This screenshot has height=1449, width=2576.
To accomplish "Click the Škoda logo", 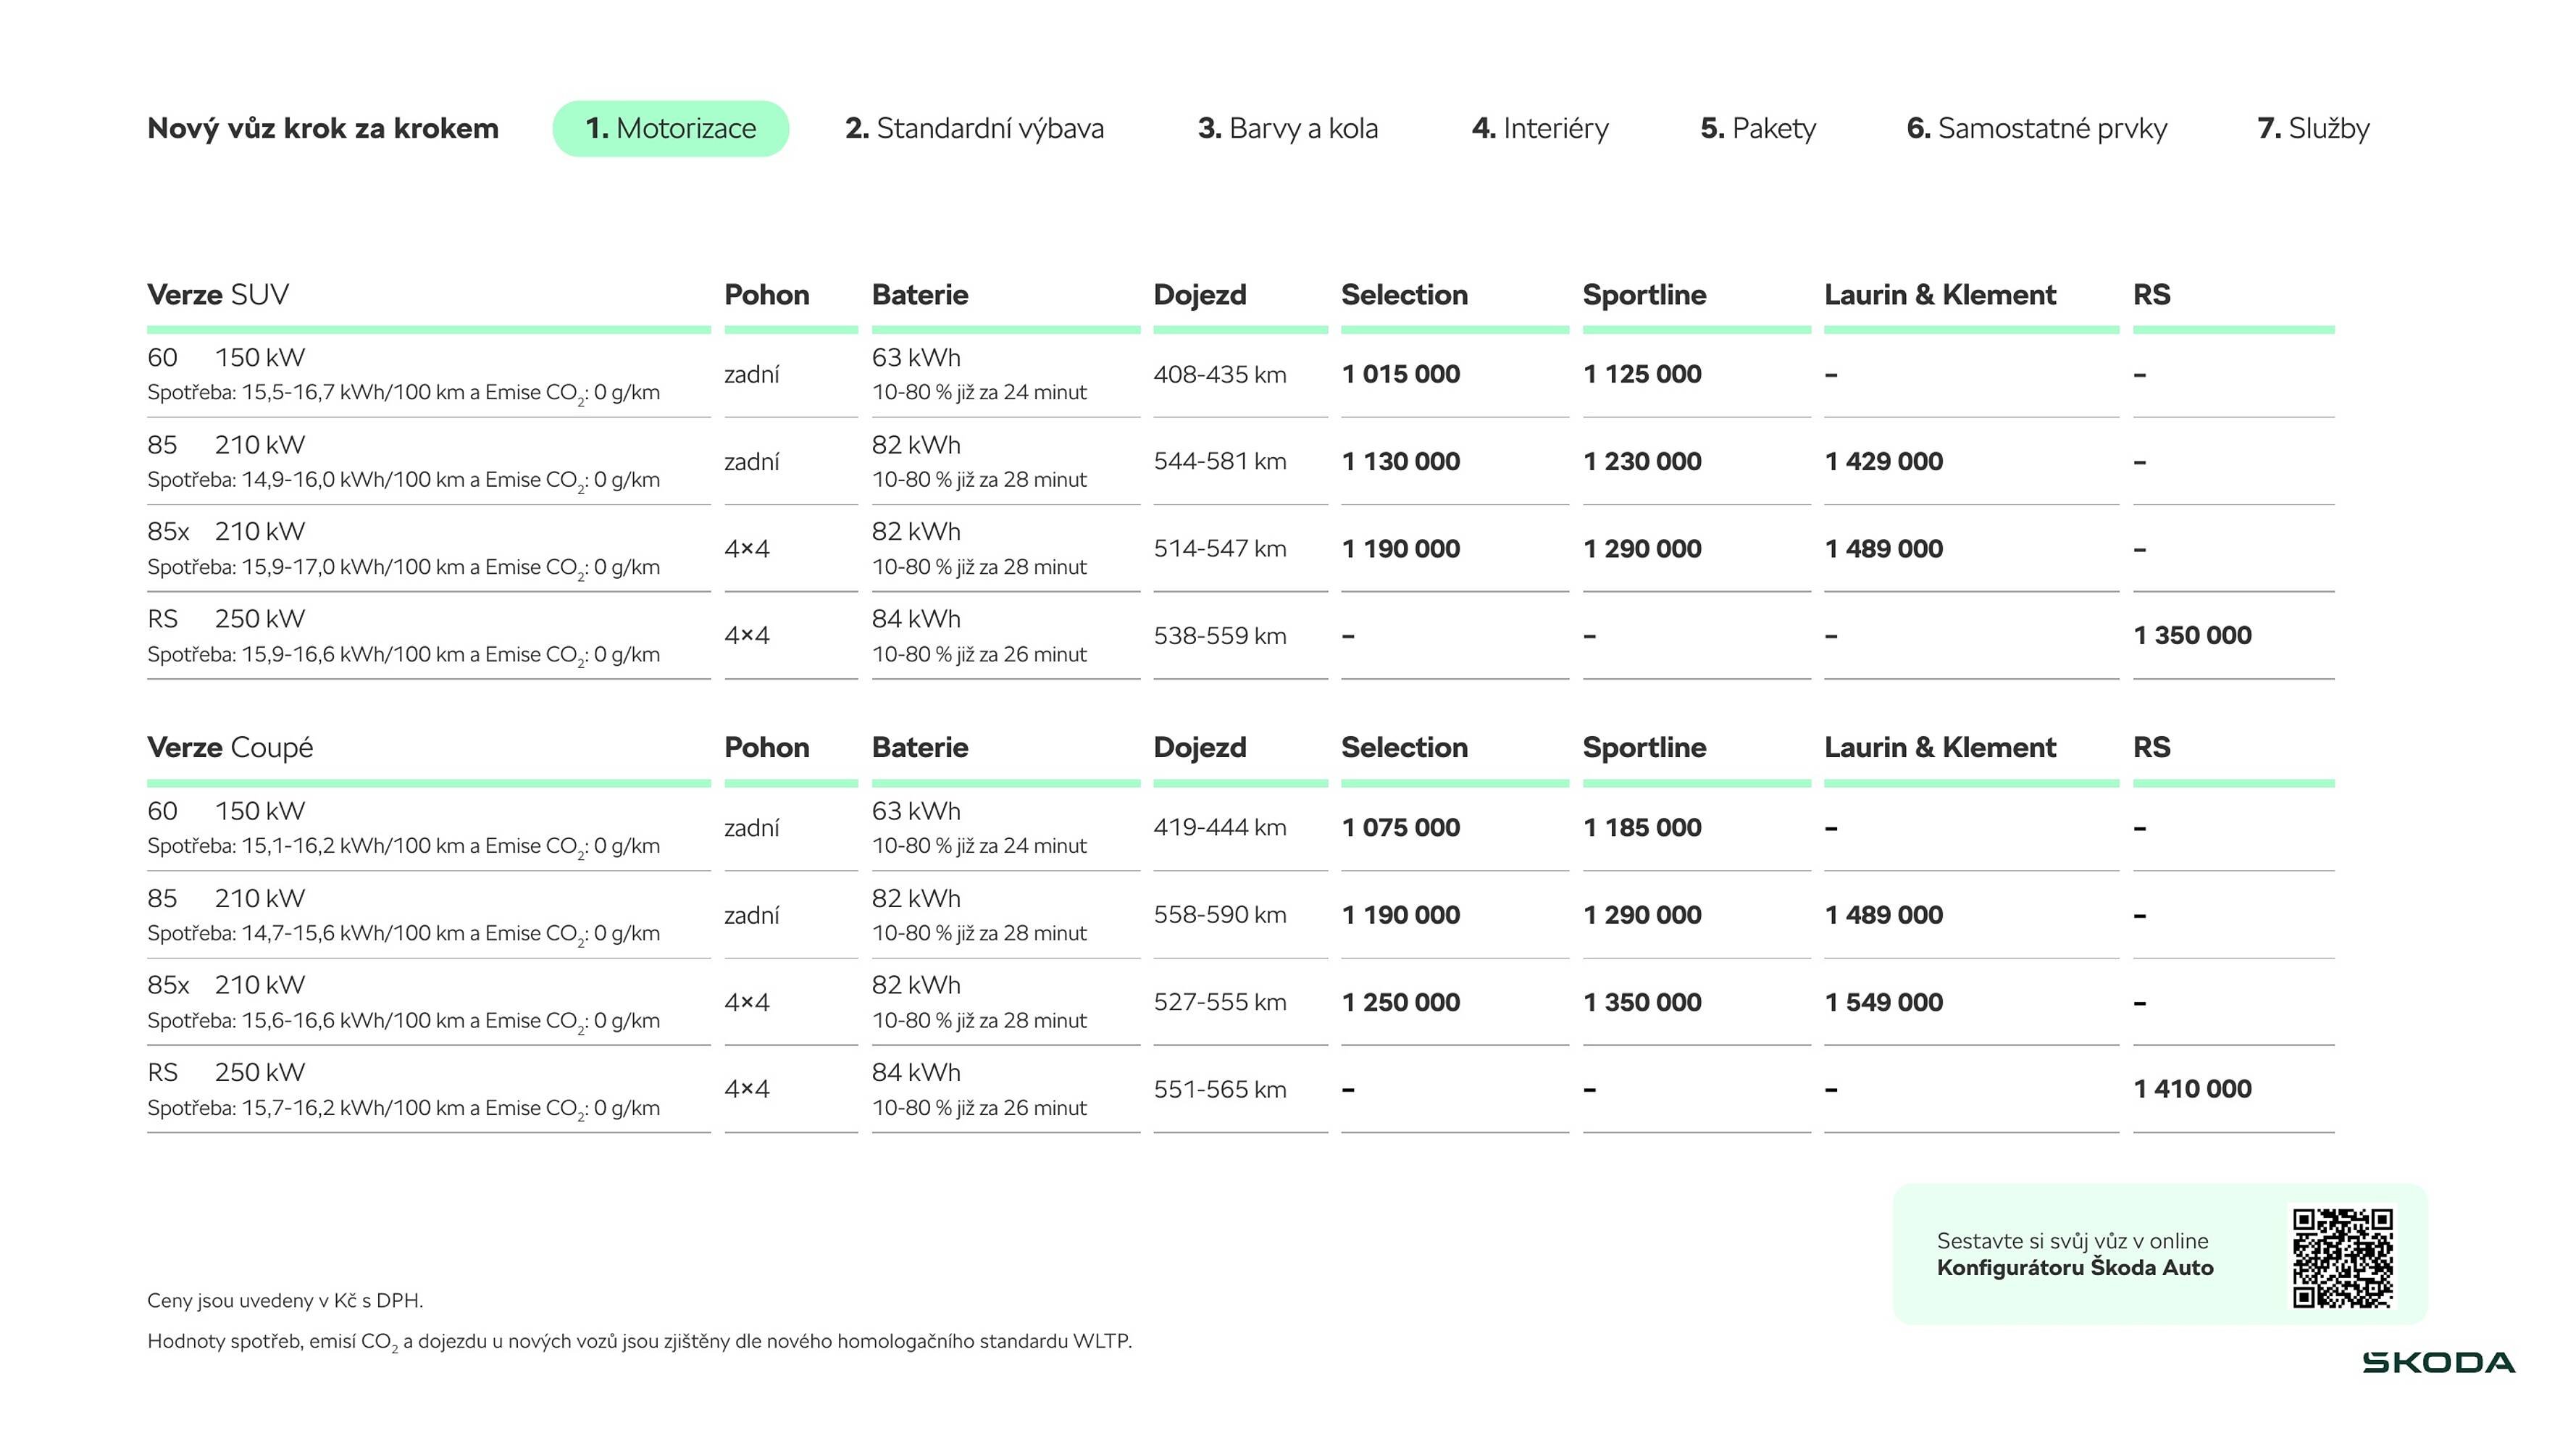I will click(2438, 1362).
